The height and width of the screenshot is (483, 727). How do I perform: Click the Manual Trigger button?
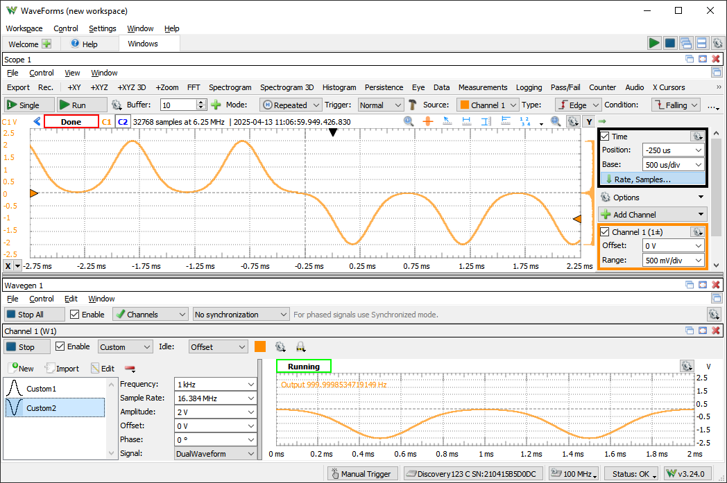(x=362, y=474)
